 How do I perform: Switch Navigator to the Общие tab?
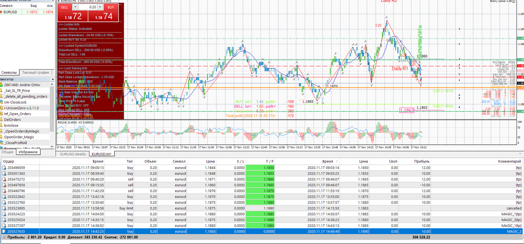click(7, 152)
